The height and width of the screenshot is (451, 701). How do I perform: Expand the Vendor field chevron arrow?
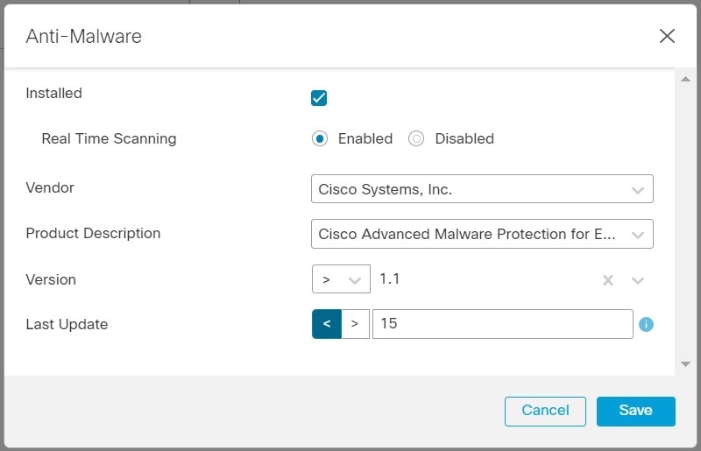pos(638,190)
